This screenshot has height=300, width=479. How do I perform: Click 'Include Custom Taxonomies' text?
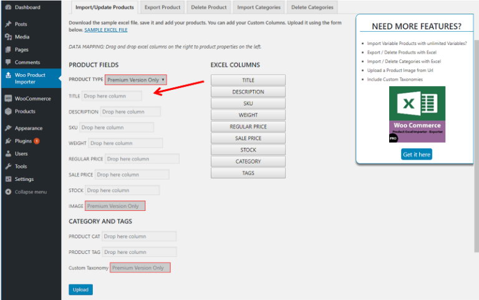(x=395, y=79)
